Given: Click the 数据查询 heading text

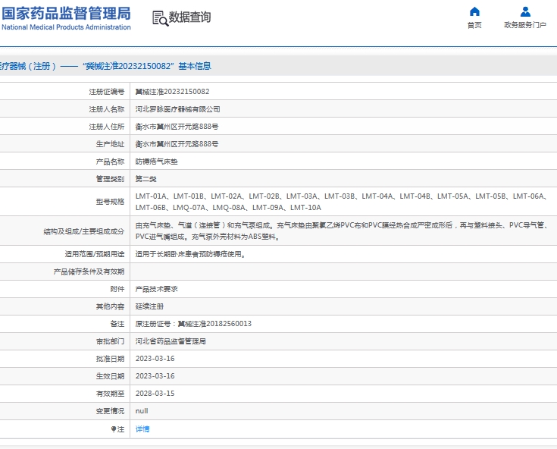Looking at the screenshot, I should [x=189, y=17].
